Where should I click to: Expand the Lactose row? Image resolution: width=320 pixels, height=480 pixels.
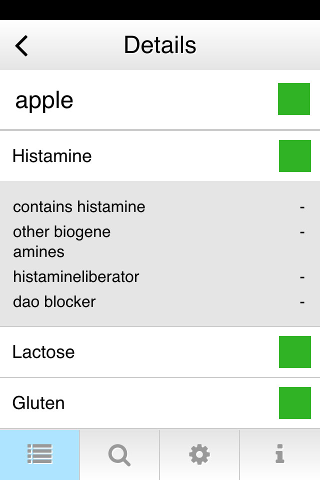pos(160,352)
